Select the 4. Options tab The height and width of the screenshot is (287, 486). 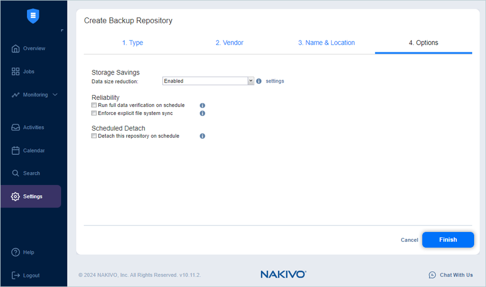[x=423, y=43]
